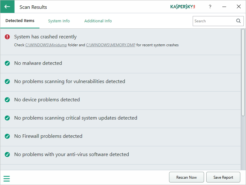
Task: Click green check beside No Firewall problems
Action: tap(7, 136)
